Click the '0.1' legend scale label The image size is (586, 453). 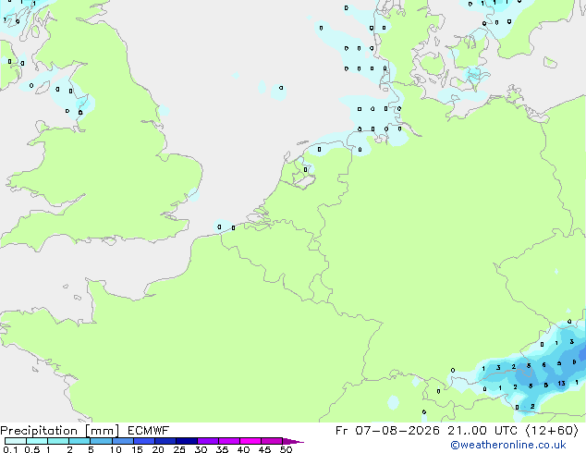pyautogui.click(x=11, y=449)
